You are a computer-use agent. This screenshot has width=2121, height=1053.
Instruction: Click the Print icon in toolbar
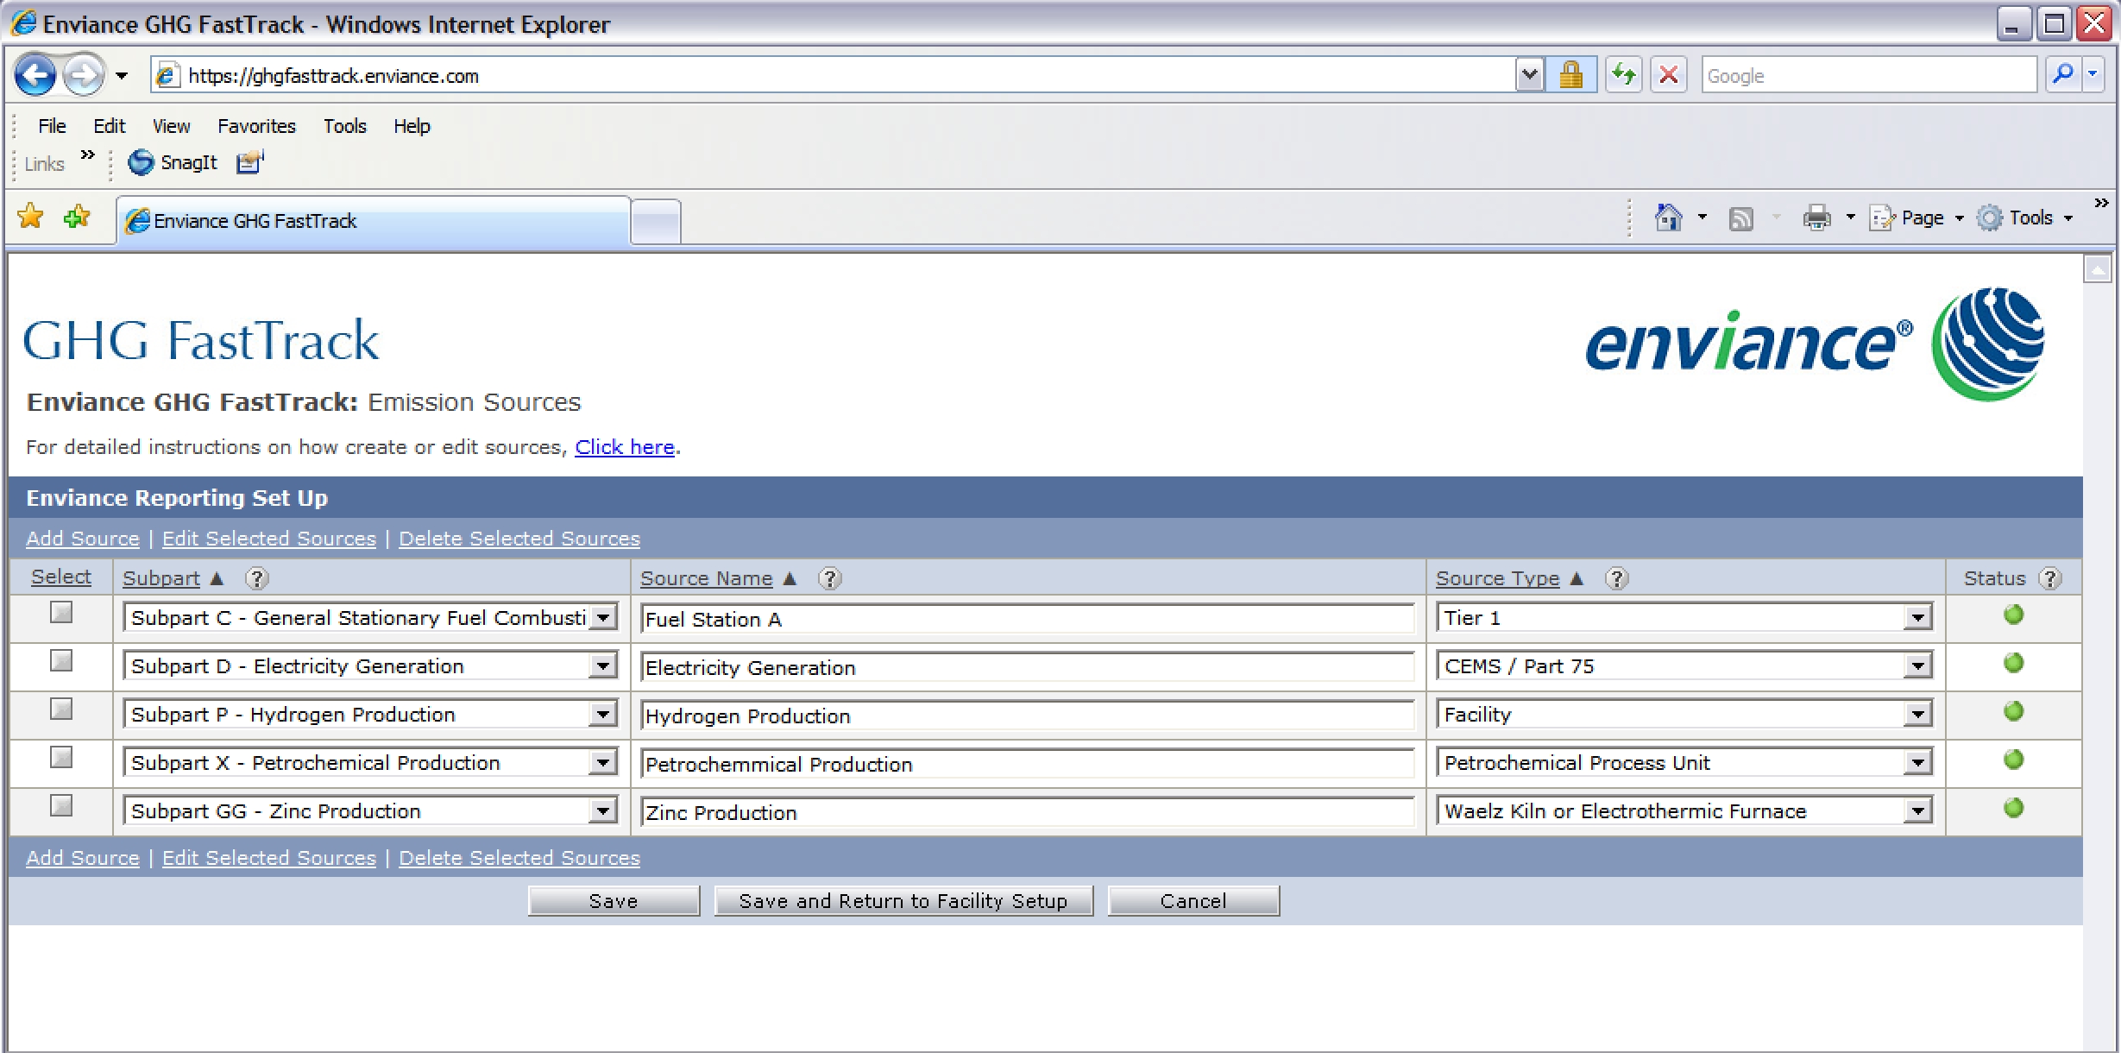pos(1816,218)
